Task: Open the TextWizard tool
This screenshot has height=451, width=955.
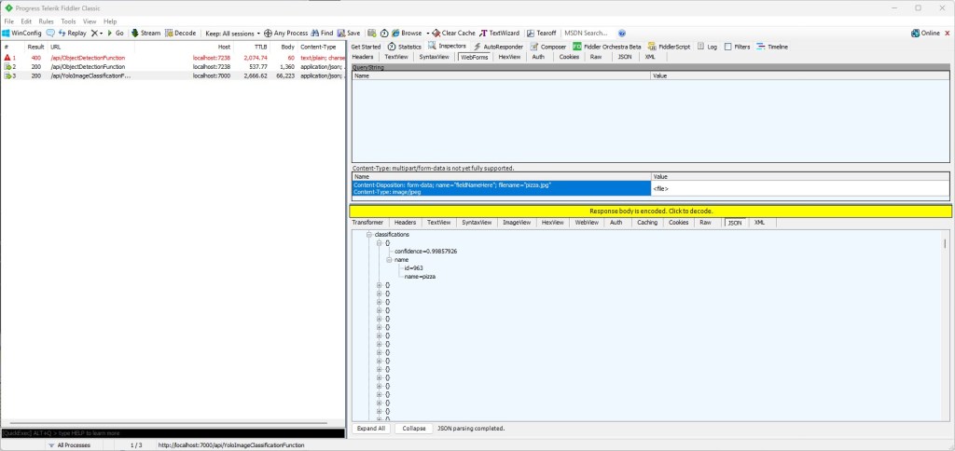Action: click(x=484, y=33)
